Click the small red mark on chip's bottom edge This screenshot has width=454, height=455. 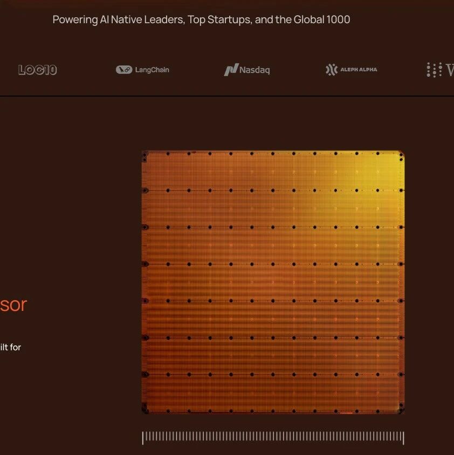[x=346, y=413]
